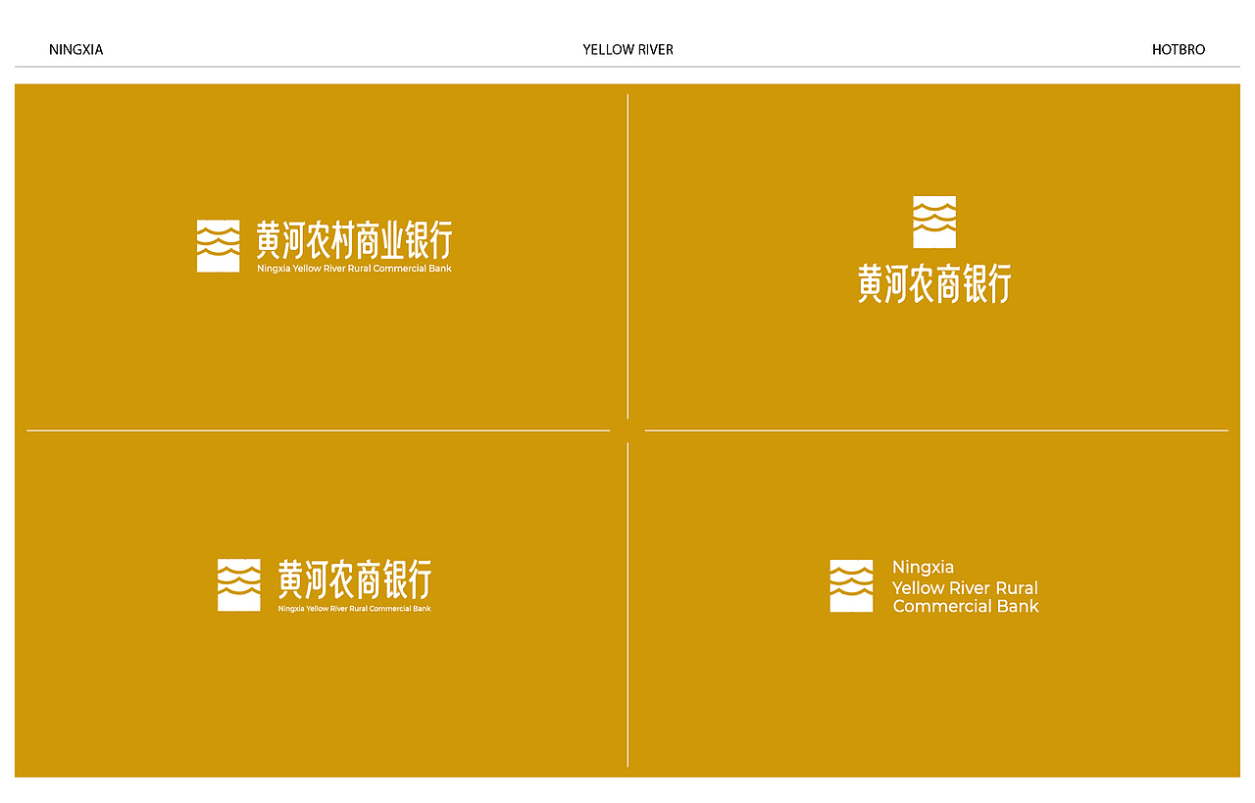This screenshot has height=803, width=1255.
Task: Click the stacked-layout 黄河农商银行 wordmark under logo
Action: (934, 283)
